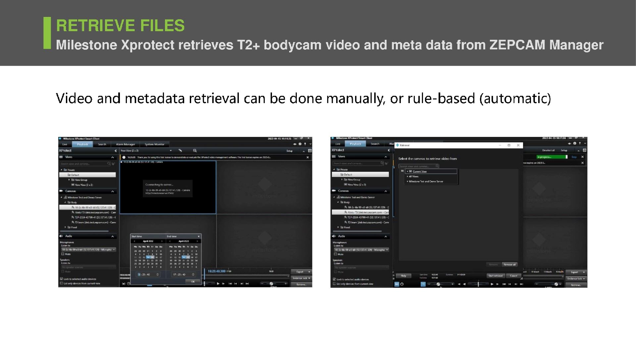Expand New Group folder in left screenshot
This screenshot has height=358, width=636.
(69, 180)
